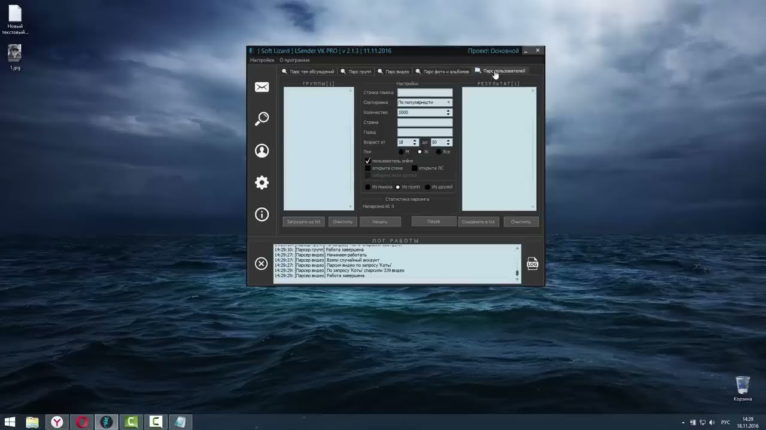Switch to 'Парс групп' tab

356,72
